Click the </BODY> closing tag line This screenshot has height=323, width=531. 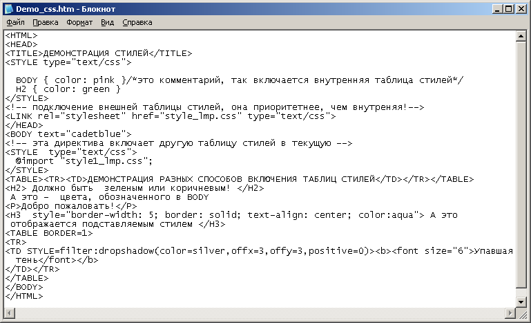pyautogui.click(x=24, y=287)
